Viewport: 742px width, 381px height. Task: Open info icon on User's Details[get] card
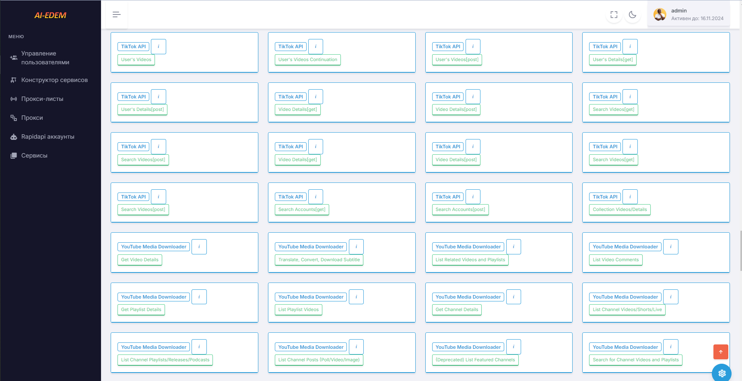[x=630, y=47]
